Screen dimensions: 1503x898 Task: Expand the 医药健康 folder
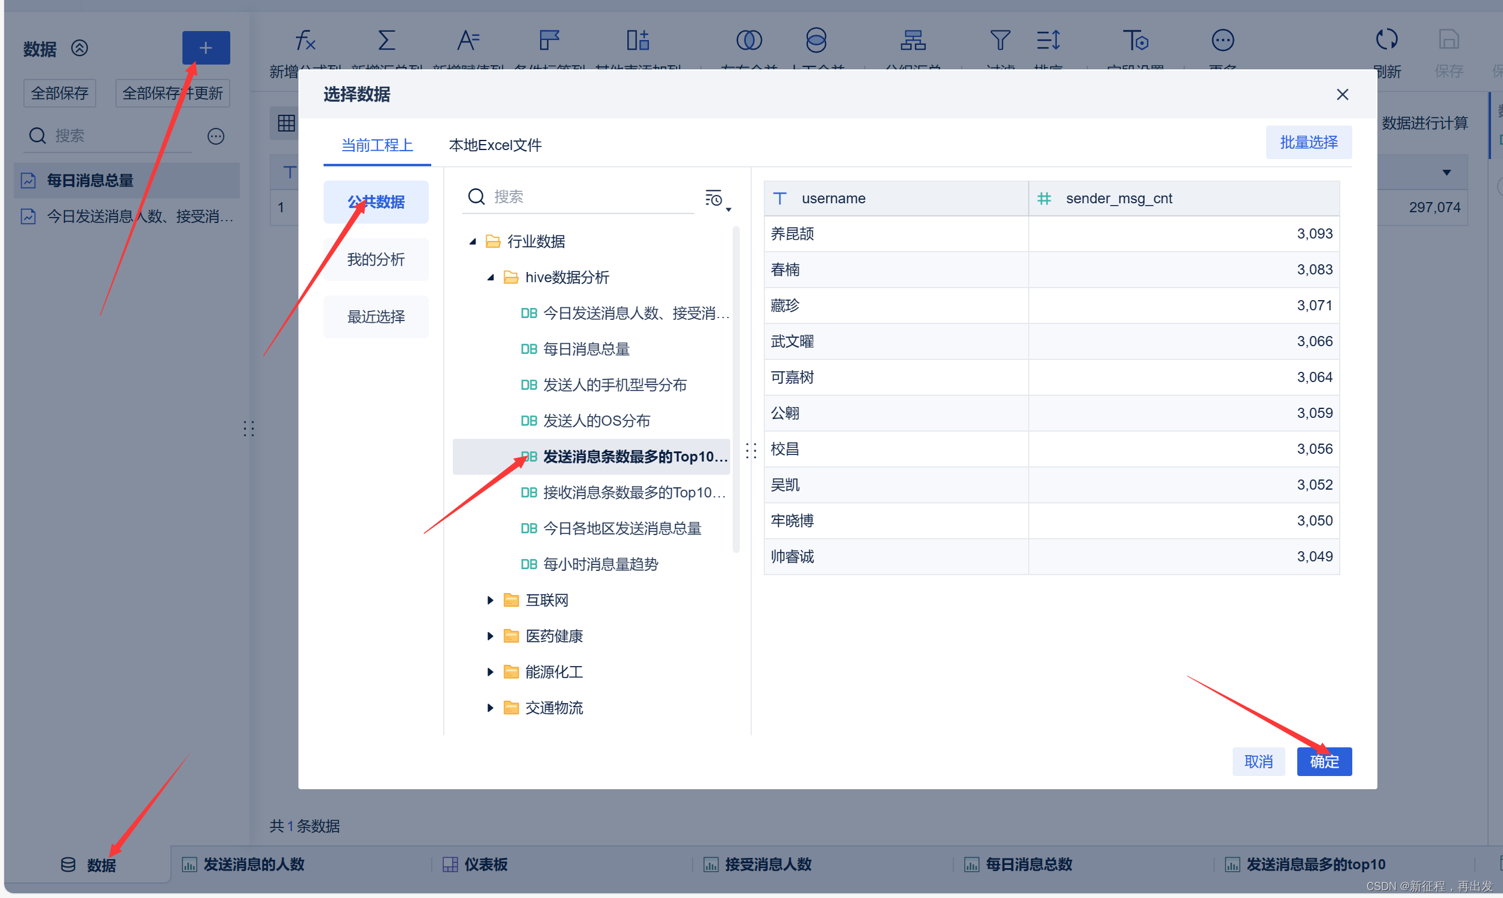[490, 636]
